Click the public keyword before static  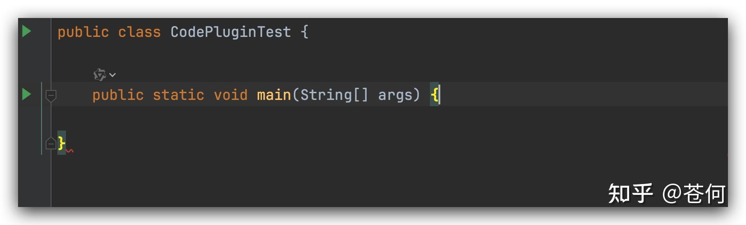(x=118, y=95)
